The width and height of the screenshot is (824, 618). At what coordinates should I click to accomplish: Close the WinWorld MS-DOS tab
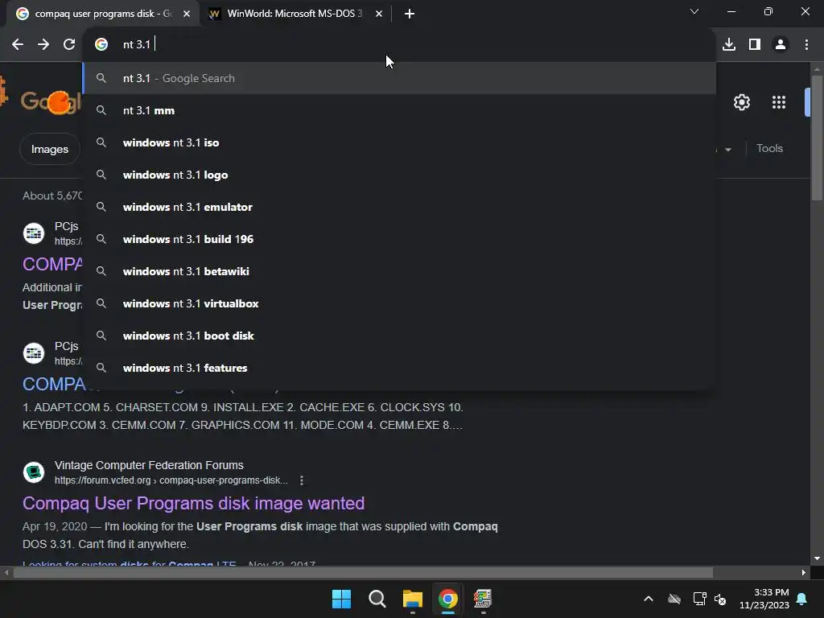[x=379, y=14]
